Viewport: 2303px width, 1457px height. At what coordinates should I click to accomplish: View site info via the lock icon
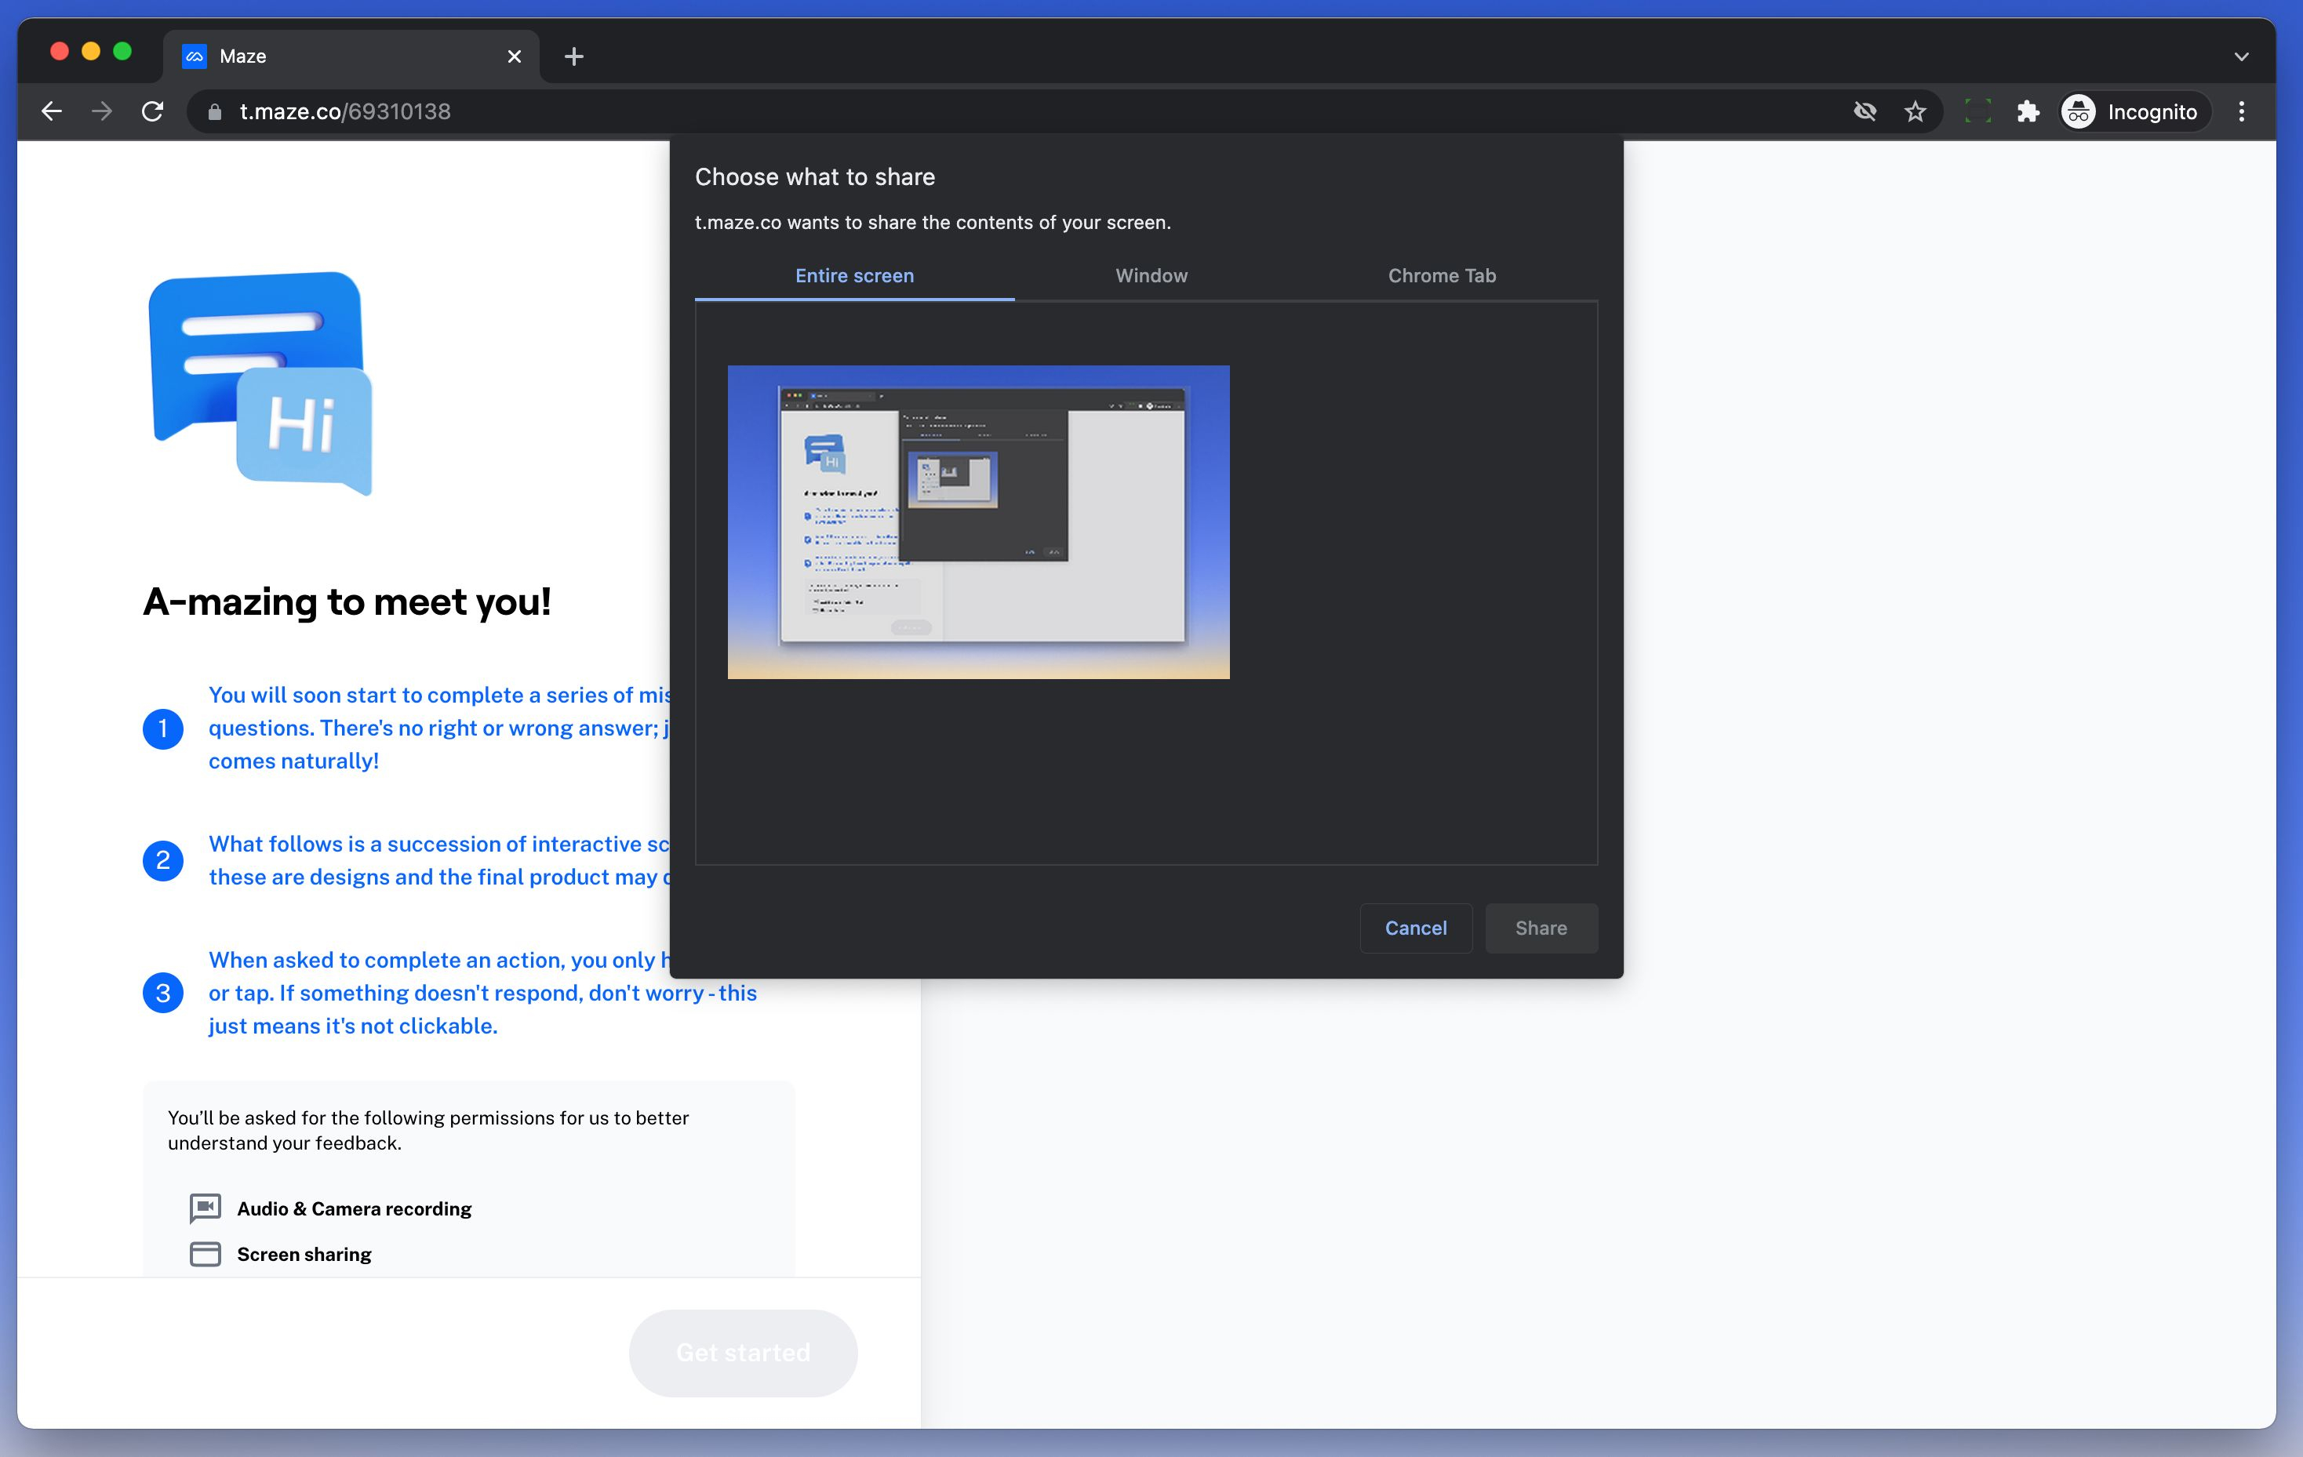coord(213,111)
